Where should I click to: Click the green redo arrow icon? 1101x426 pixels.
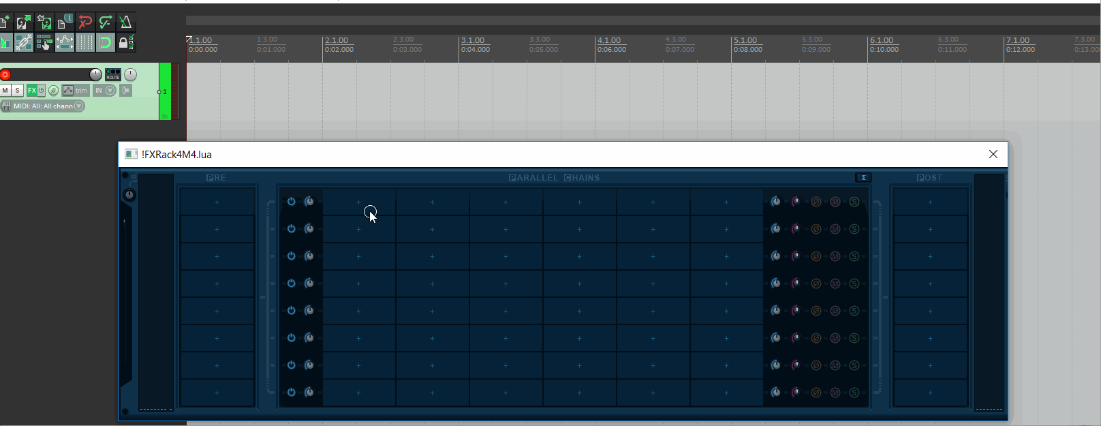tap(106, 22)
